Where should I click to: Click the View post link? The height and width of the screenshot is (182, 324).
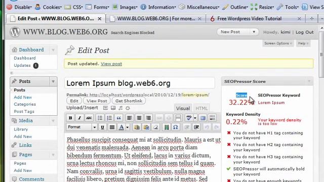(x=111, y=64)
